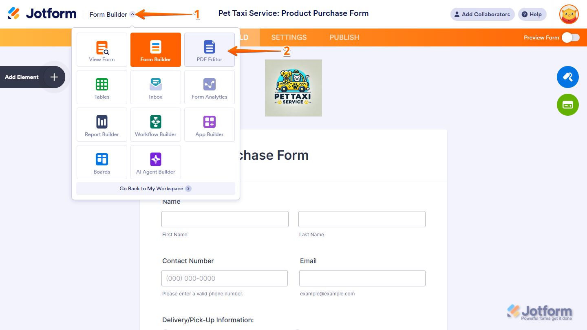
Task: Click the Add Collaborators button
Action: point(482,14)
